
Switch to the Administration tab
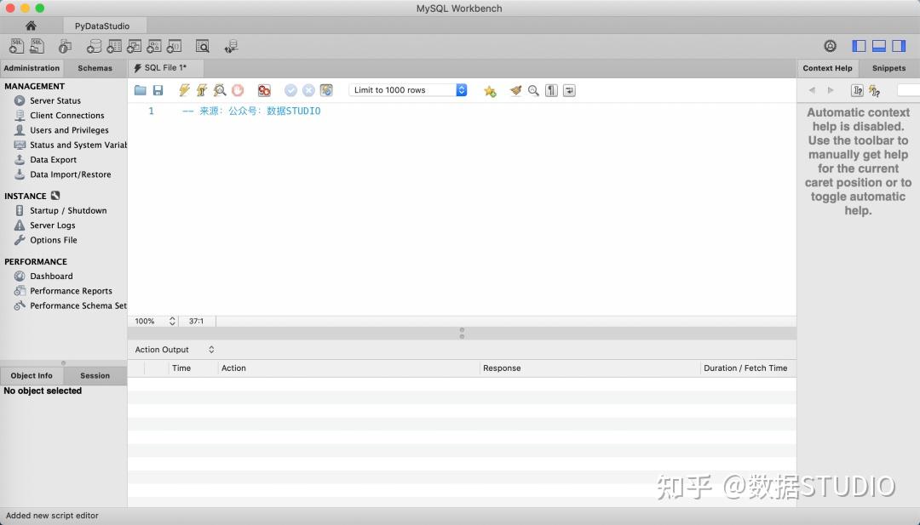[x=32, y=68]
